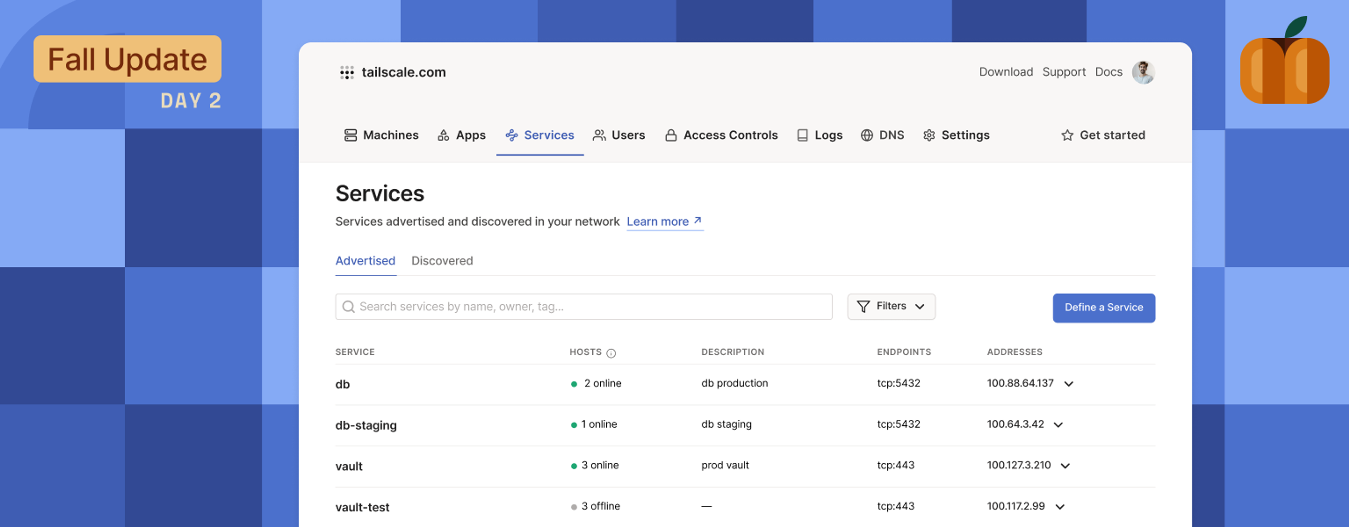
Task: Expand addresses for vault service
Action: (1065, 466)
